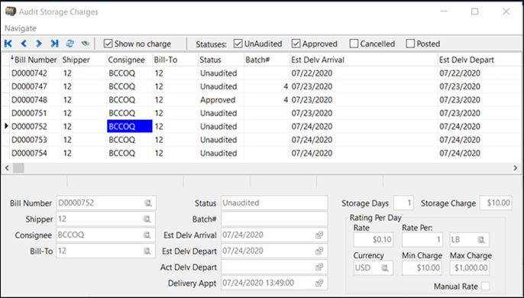Click the Bill Number D0000752 field
This screenshot has width=524, height=298.
tap(106, 203)
